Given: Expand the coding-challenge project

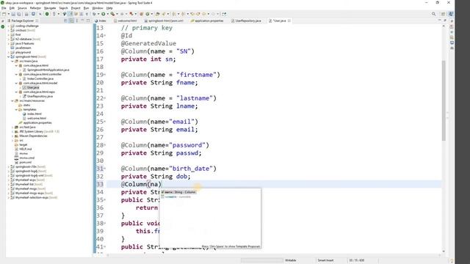Looking at the screenshot, I should [8, 26].
